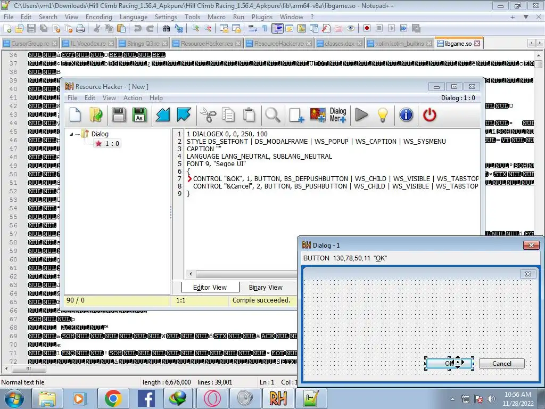This screenshot has width=545, height=409.
Task: Toggle the Show All Characters pilcrow icon
Action: pos(265,29)
